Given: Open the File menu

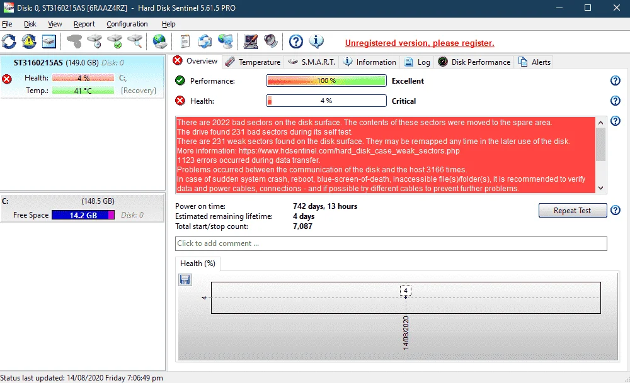Looking at the screenshot, I should click(x=7, y=24).
